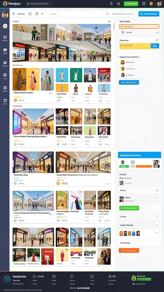The height and width of the screenshot is (292, 164).
Task: Select the orange-highlighted item in right panel
Action: coord(139,27)
